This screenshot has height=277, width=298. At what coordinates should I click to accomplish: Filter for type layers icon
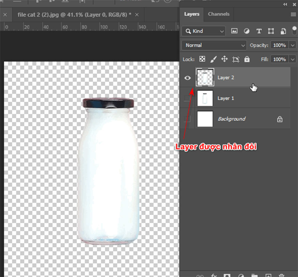pos(259,31)
